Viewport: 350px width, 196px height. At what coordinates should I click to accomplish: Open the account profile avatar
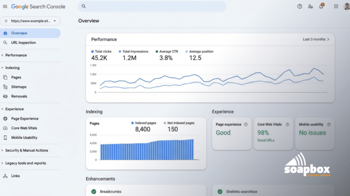coord(347,6)
